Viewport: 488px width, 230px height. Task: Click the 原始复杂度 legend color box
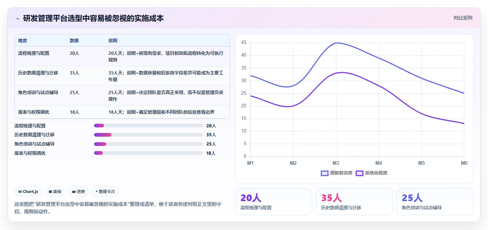[x=325, y=173]
